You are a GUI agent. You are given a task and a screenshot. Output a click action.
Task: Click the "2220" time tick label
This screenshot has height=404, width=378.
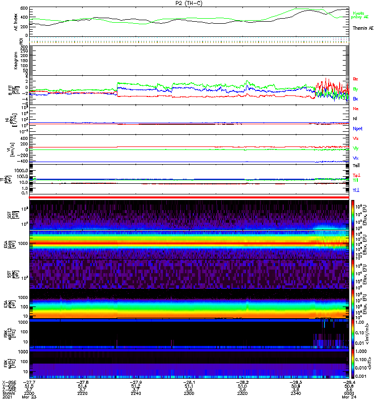[x=82, y=393]
